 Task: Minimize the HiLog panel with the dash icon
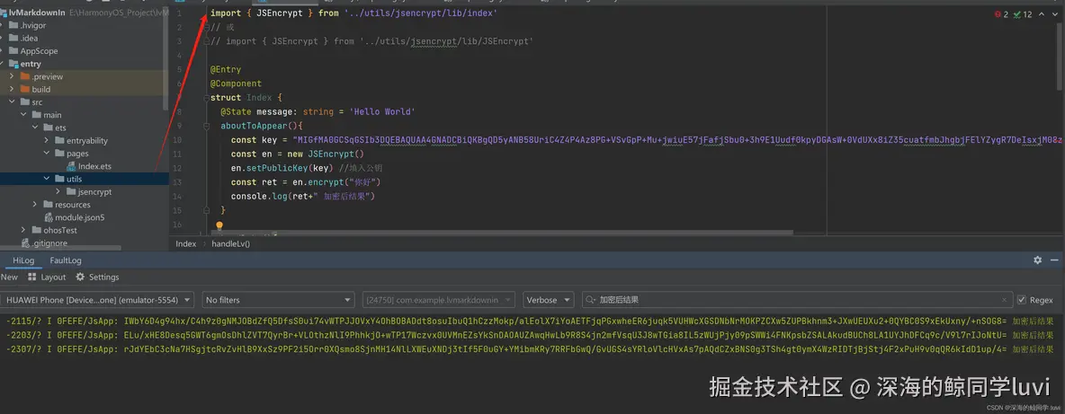click(x=1055, y=260)
